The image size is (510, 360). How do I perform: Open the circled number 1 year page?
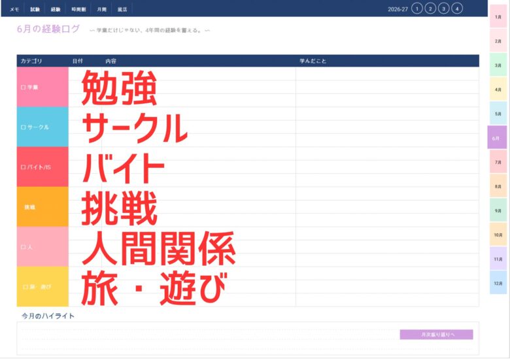point(417,8)
